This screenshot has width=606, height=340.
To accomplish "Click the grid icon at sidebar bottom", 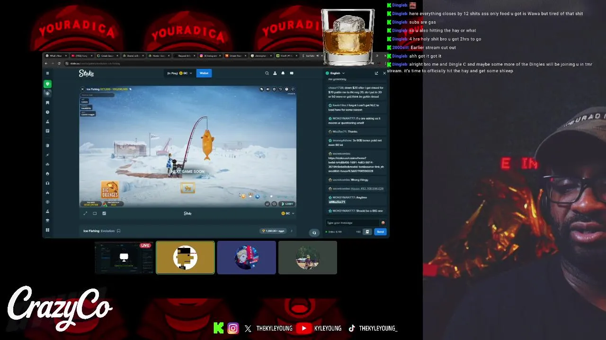I will [x=47, y=230].
